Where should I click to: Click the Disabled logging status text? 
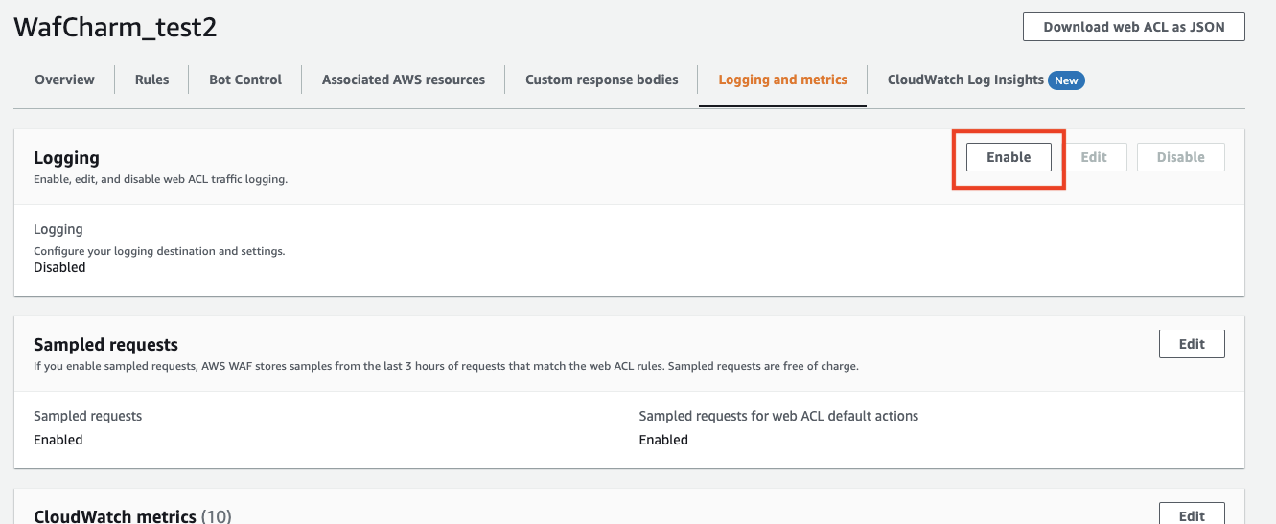click(x=59, y=267)
